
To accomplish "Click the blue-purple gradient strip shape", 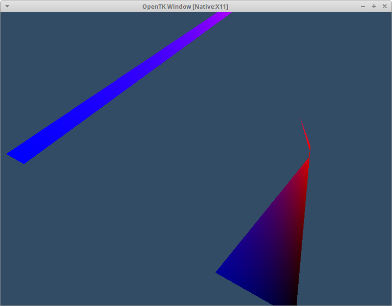I will 119,88.
